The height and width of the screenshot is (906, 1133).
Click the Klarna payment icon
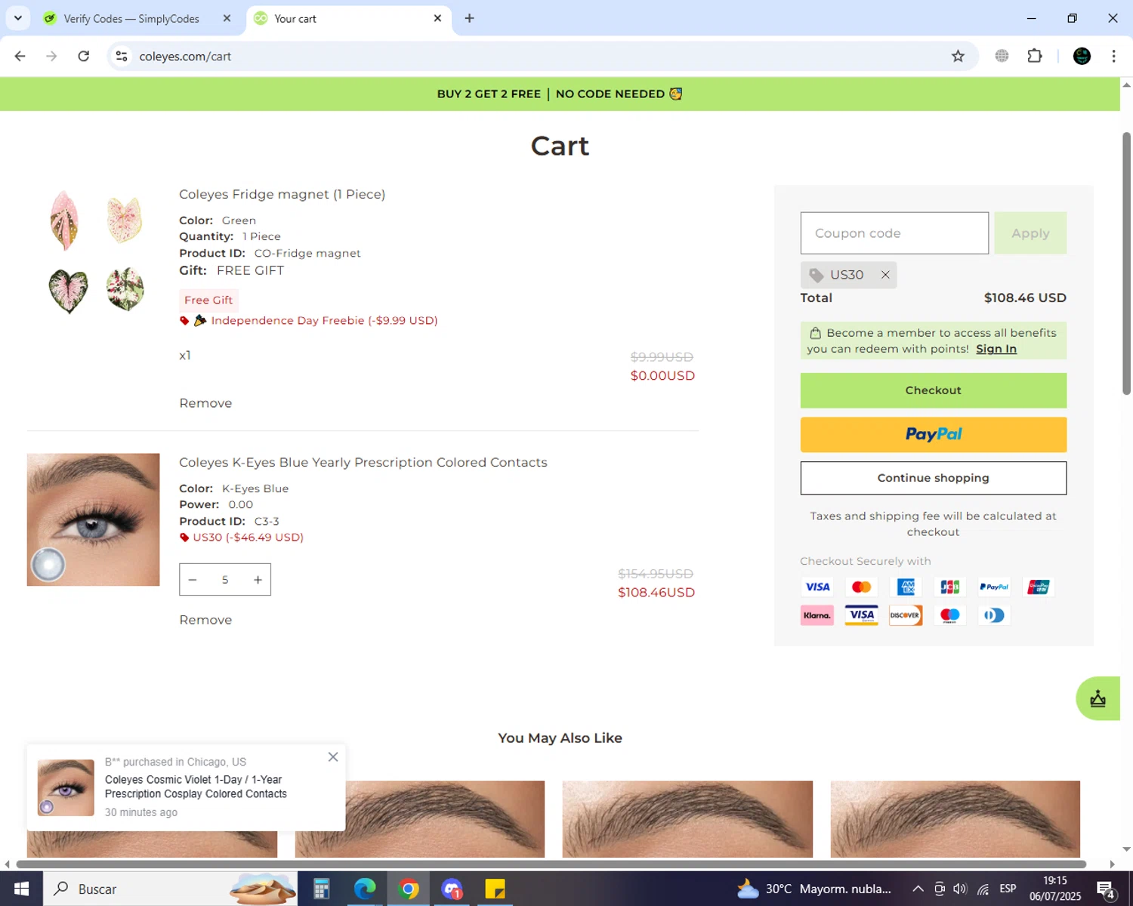(817, 615)
